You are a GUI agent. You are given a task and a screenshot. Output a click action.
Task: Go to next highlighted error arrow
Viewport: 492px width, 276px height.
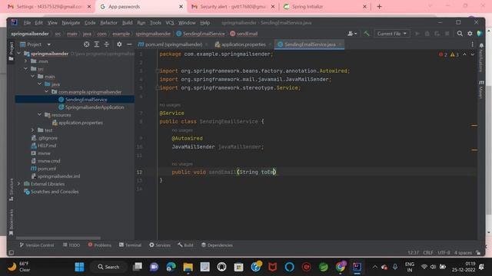pos(473,54)
